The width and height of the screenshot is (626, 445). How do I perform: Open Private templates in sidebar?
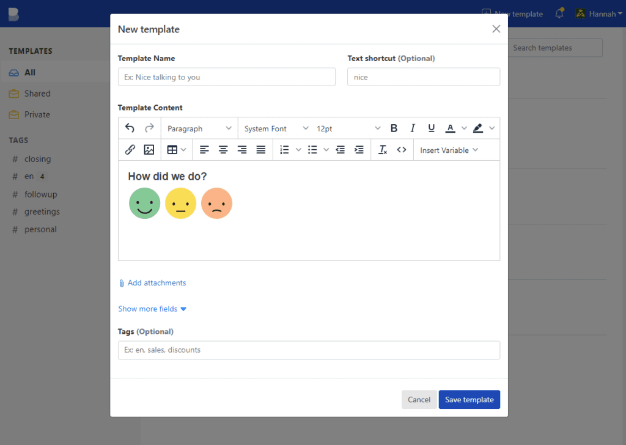37,114
